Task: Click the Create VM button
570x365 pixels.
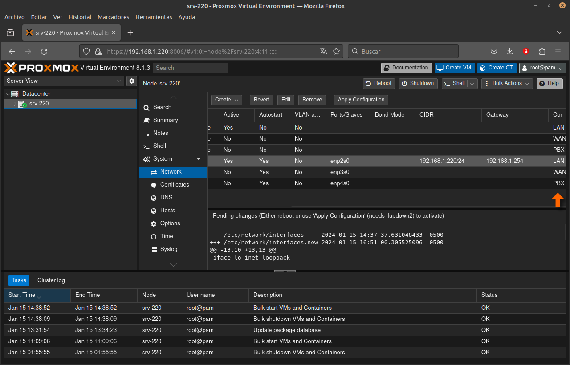Action: click(455, 68)
